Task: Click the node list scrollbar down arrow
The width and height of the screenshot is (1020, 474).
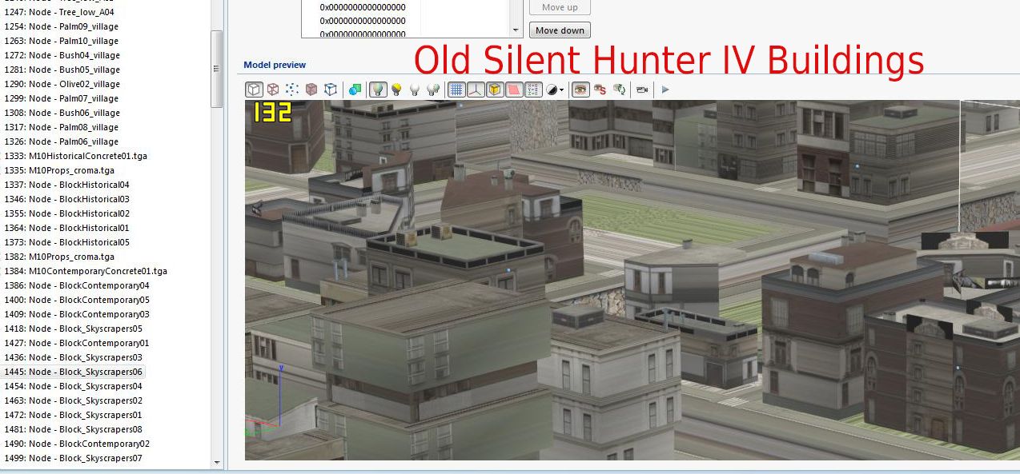Action: pos(216,463)
